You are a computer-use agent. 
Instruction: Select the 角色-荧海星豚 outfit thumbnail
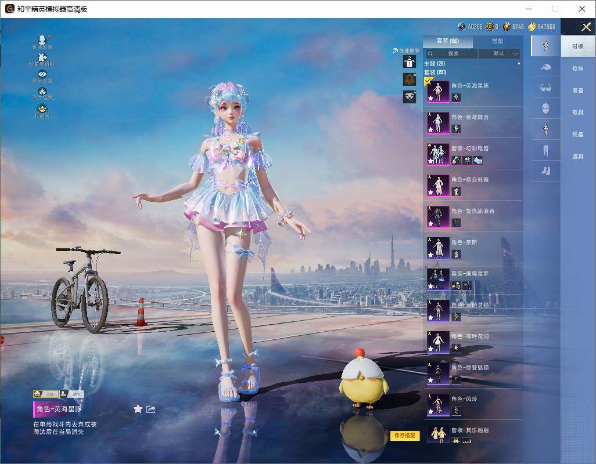click(x=438, y=92)
